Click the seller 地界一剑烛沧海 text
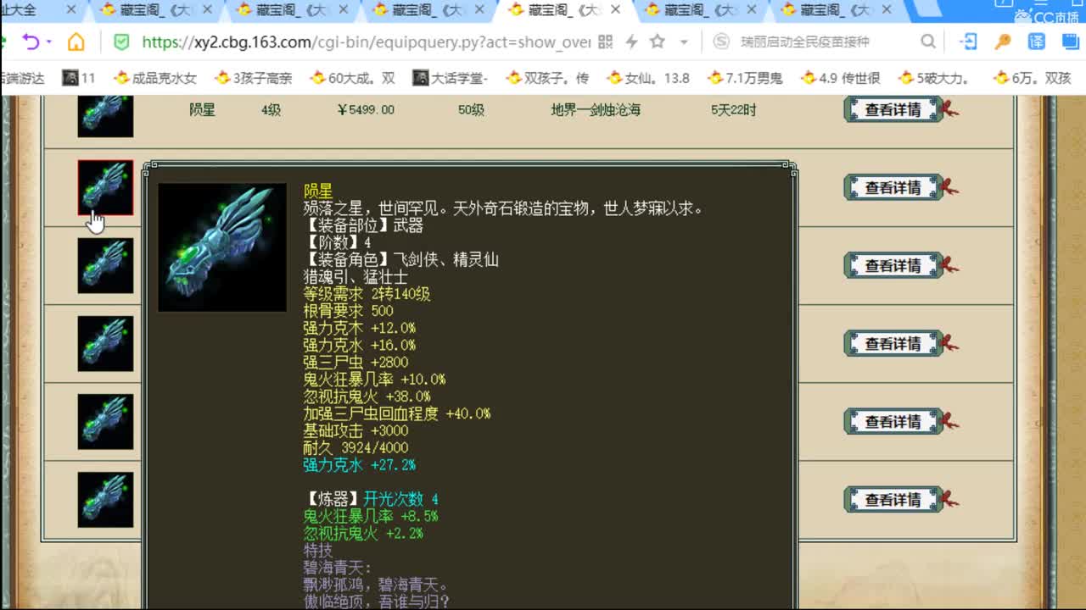 596,110
